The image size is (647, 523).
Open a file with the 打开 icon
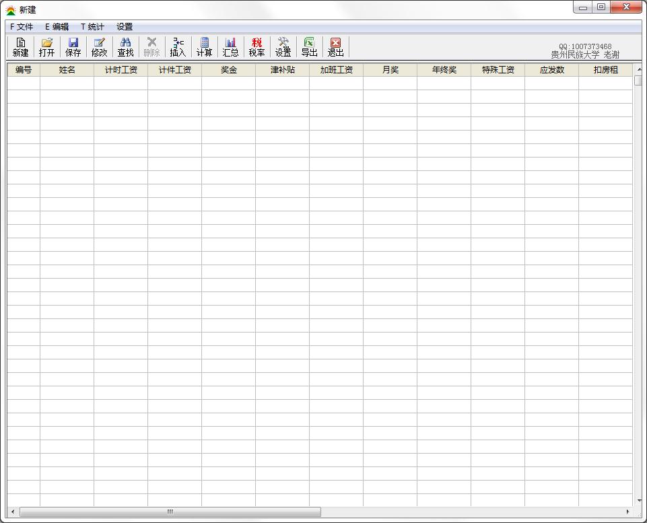[x=46, y=47]
